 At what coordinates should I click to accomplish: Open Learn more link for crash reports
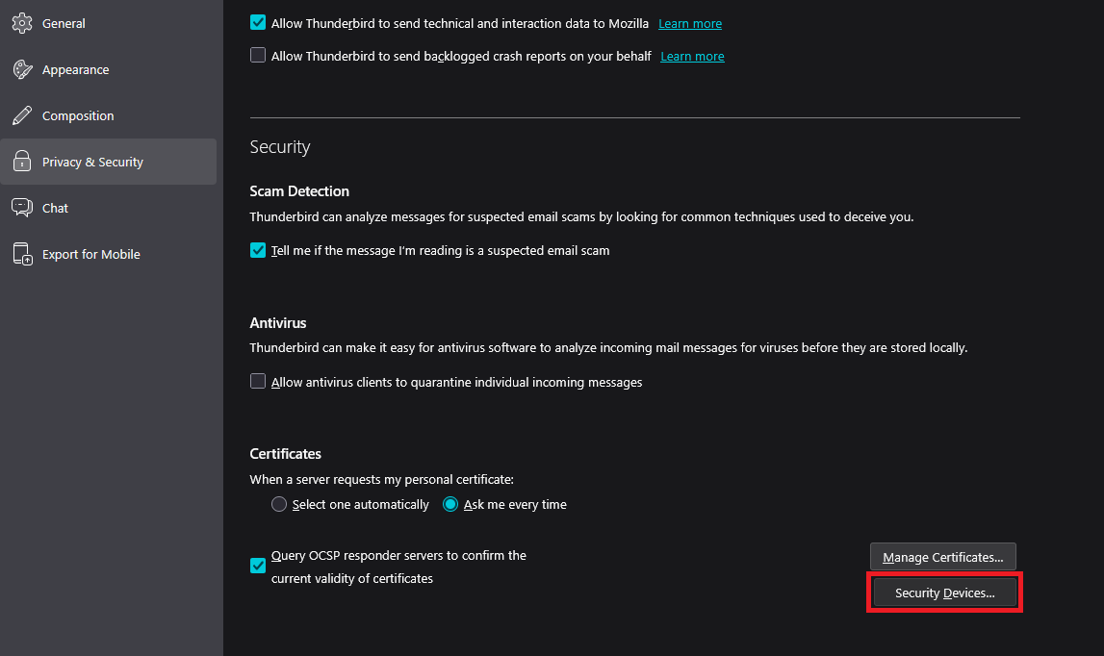click(692, 56)
